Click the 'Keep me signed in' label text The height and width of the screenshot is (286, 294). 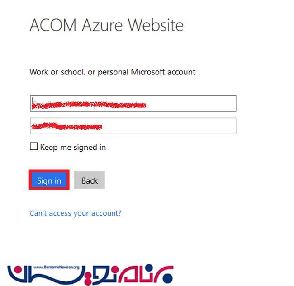tap(73, 148)
